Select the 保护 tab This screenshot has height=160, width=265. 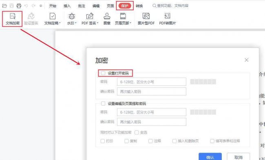pos(125,6)
